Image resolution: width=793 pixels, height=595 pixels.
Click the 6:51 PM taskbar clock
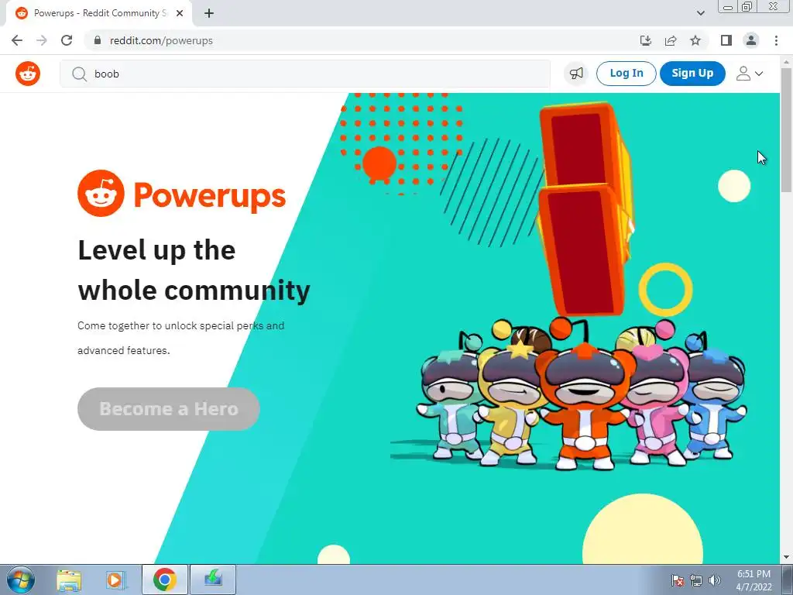(754, 580)
